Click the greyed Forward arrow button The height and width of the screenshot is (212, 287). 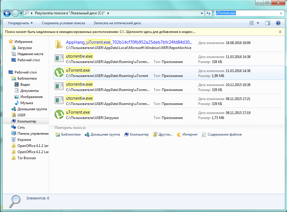(15, 13)
